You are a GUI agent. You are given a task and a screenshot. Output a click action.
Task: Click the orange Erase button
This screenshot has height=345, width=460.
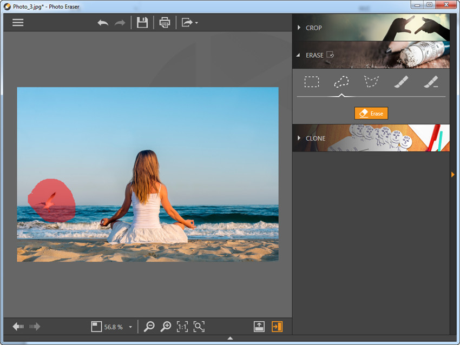coord(371,114)
